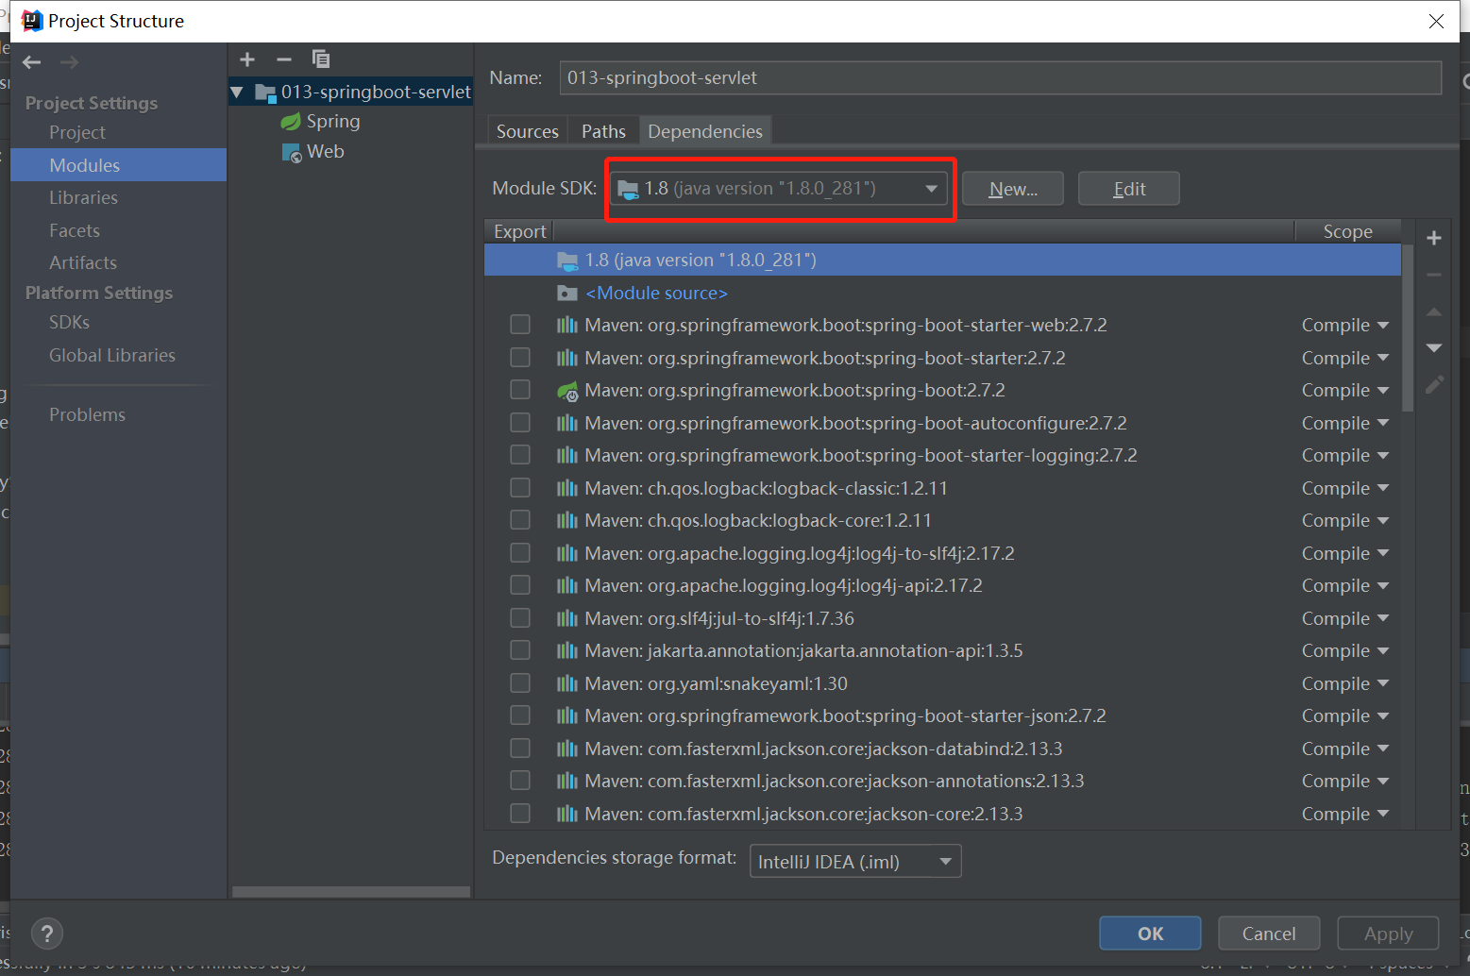This screenshot has width=1470, height=976.
Task: Open the Problems section
Action: click(88, 415)
